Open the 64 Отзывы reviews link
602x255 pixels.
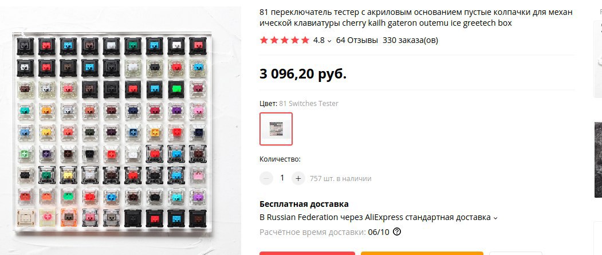click(357, 40)
